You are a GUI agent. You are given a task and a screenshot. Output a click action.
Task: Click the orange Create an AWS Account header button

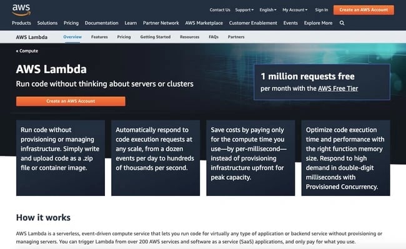pos(364,10)
